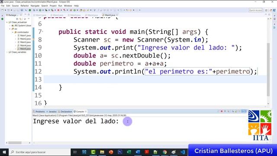Collapse the src folder

tap(10, 29)
